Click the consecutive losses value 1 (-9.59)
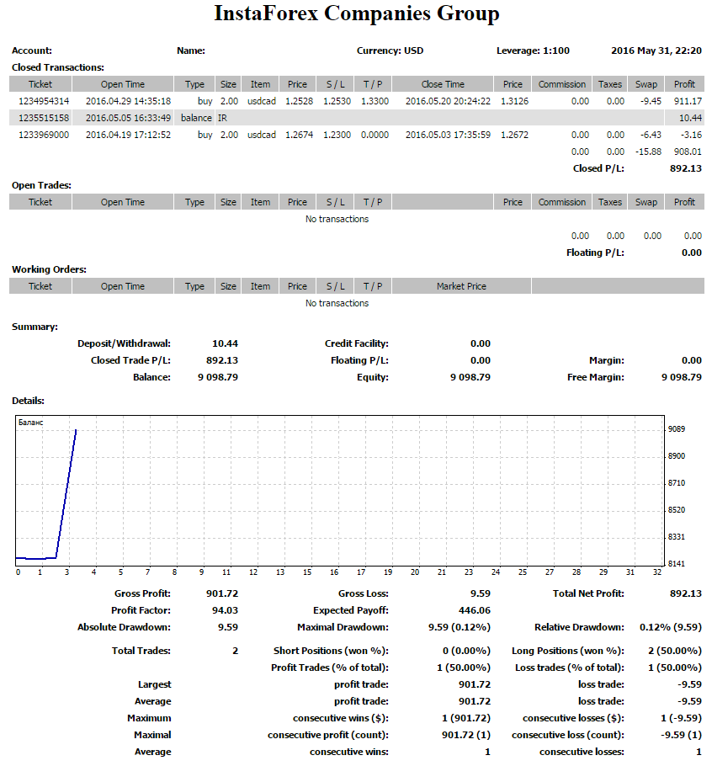 coord(681,718)
